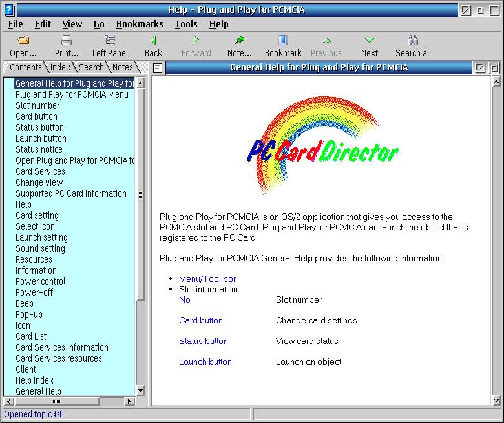Viewport: 504px width, 423px height.
Task: Switch to the Notes tab
Action: point(123,67)
